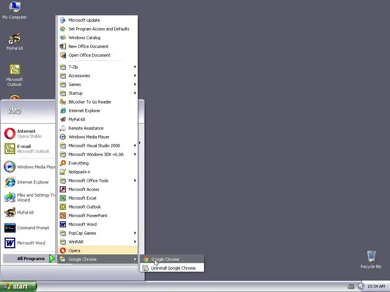The height and width of the screenshot is (292, 390).
Task: Click the Start button
Action: pyautogui.click(x=18, y=286)
